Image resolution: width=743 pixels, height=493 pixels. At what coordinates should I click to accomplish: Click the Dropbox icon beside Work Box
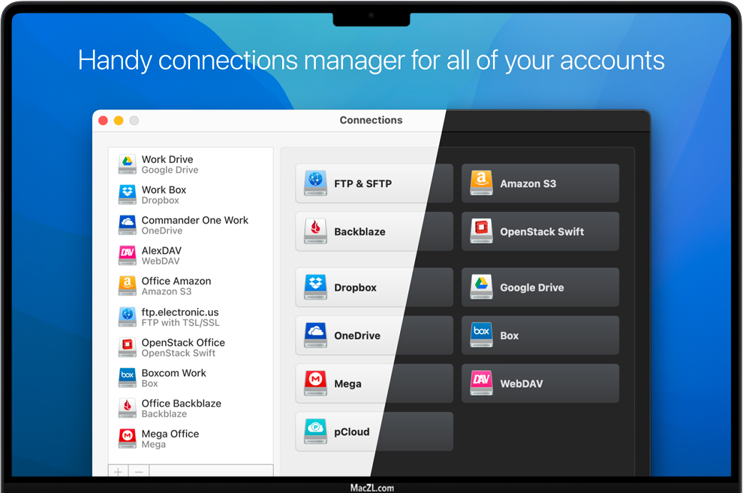(x=127, y=195)
